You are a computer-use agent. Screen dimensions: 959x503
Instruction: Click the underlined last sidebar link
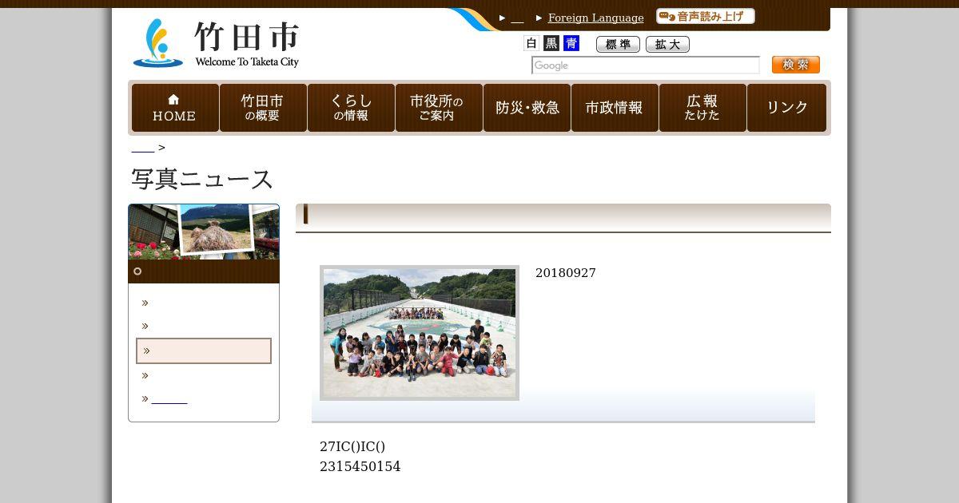(169, 398)
